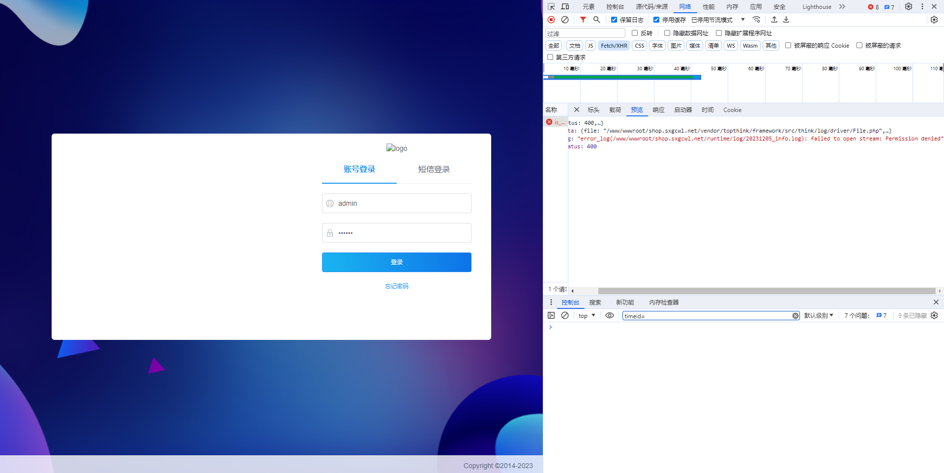Enable 被屏蔽的响应 Cookie checkbox
Image resolution: width=944 pixels, height=473 pixels.
click(x=788, y=45)
